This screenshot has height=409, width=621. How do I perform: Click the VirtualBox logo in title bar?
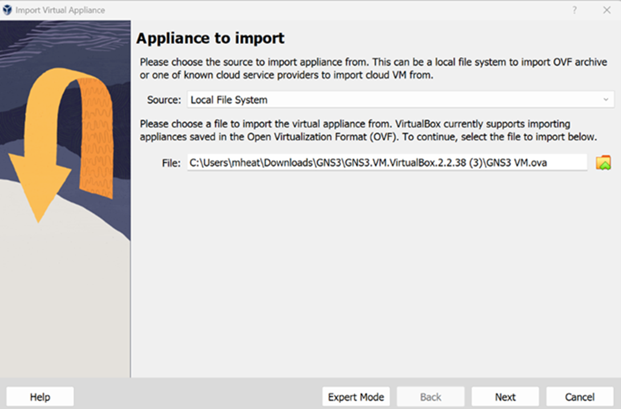(7, 10)
